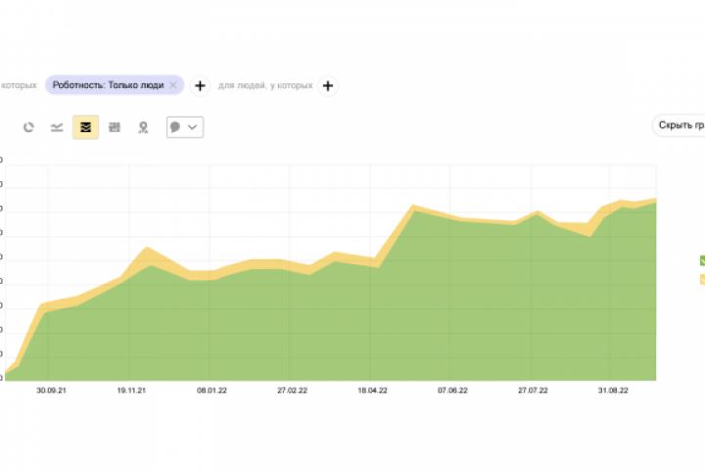The height and width of the screenshot is (470, 705).
Task: Toggle the yellow series legend checkbox
Action: click(x=702, y=280)
